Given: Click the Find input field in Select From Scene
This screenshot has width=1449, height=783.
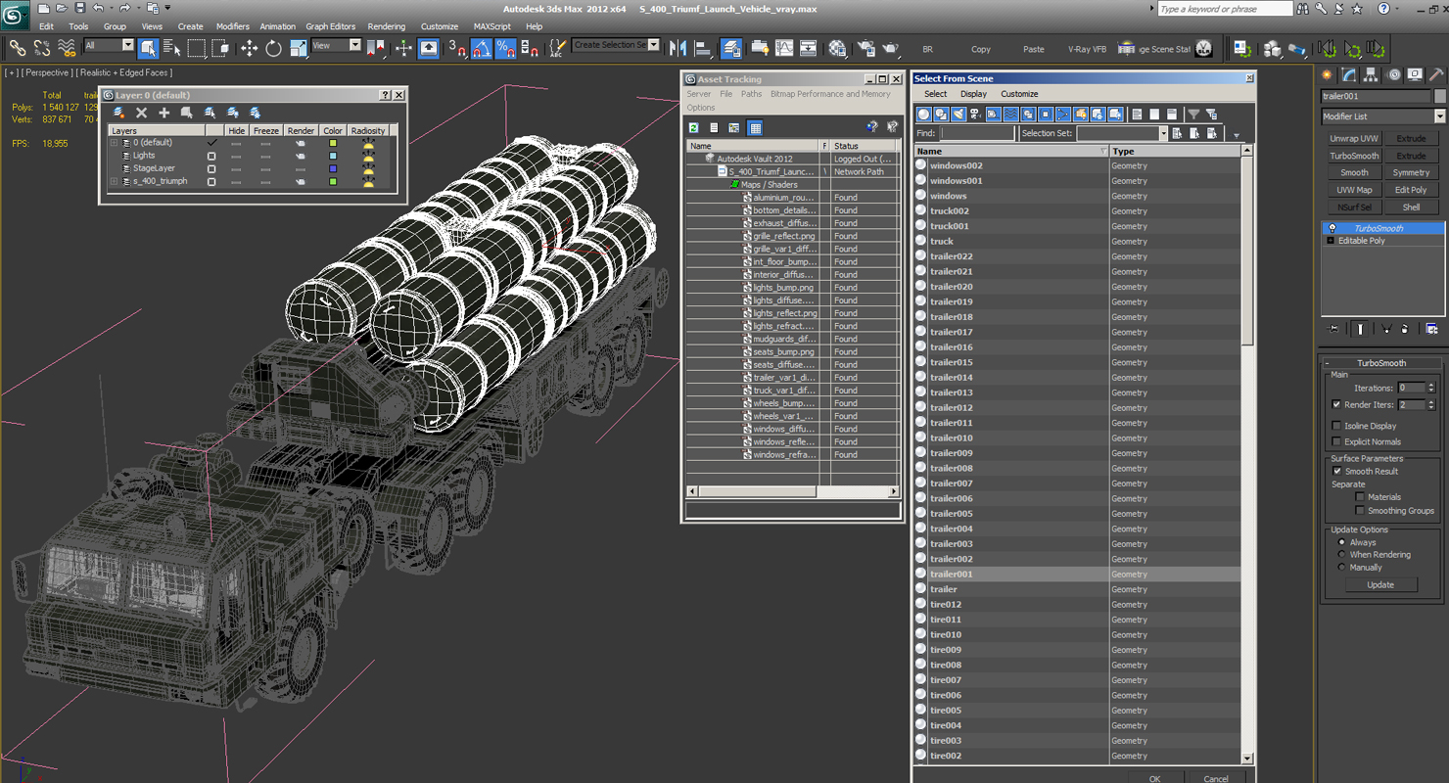Looking at the screenshot, I should click(976, 134).
